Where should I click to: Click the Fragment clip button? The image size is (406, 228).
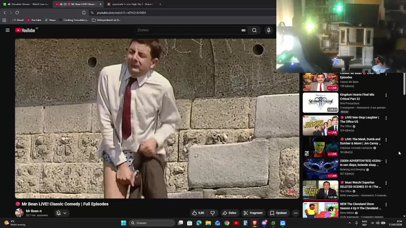[253, 213]
